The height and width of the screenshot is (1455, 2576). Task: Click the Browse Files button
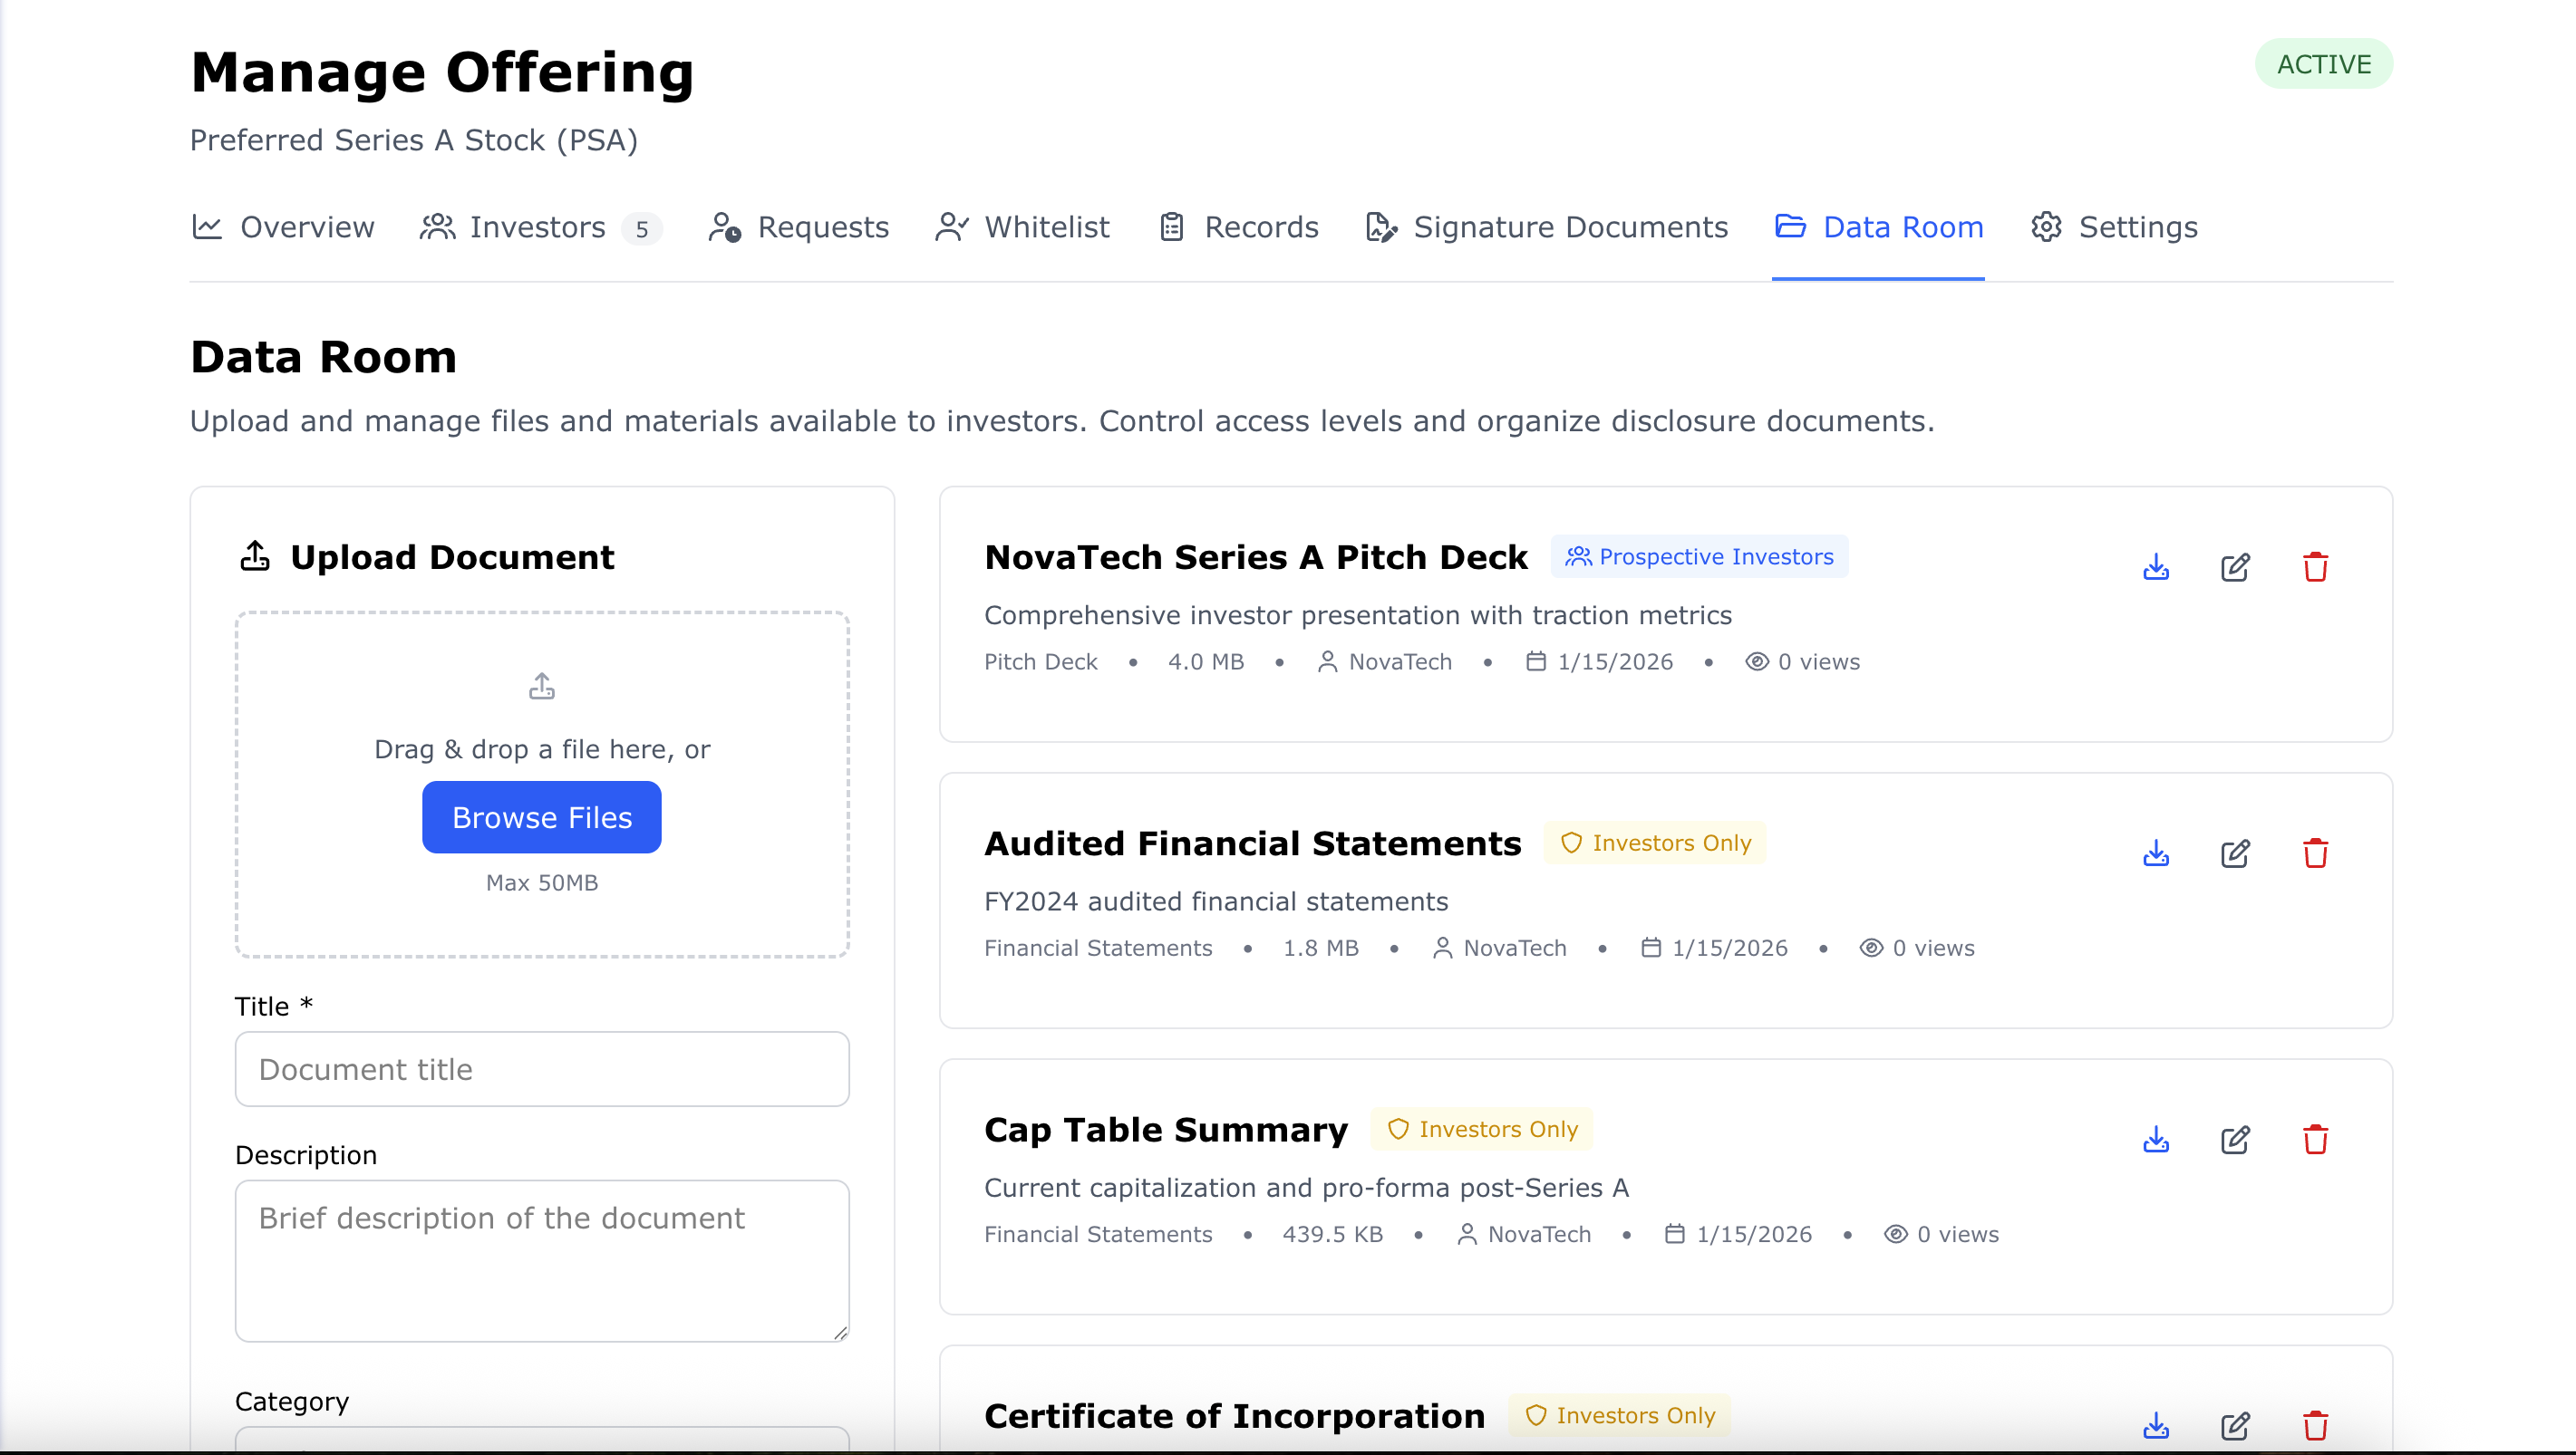(541, 816)
